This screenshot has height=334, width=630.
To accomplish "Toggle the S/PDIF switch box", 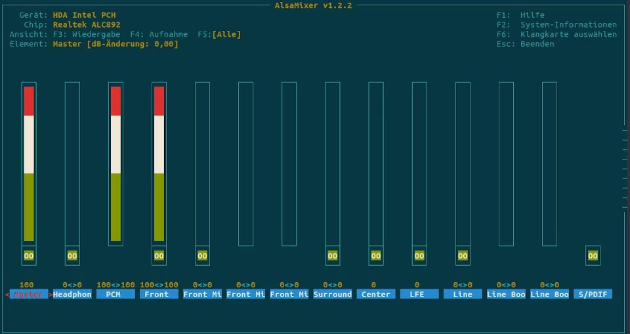I will (x=593, y=256).
